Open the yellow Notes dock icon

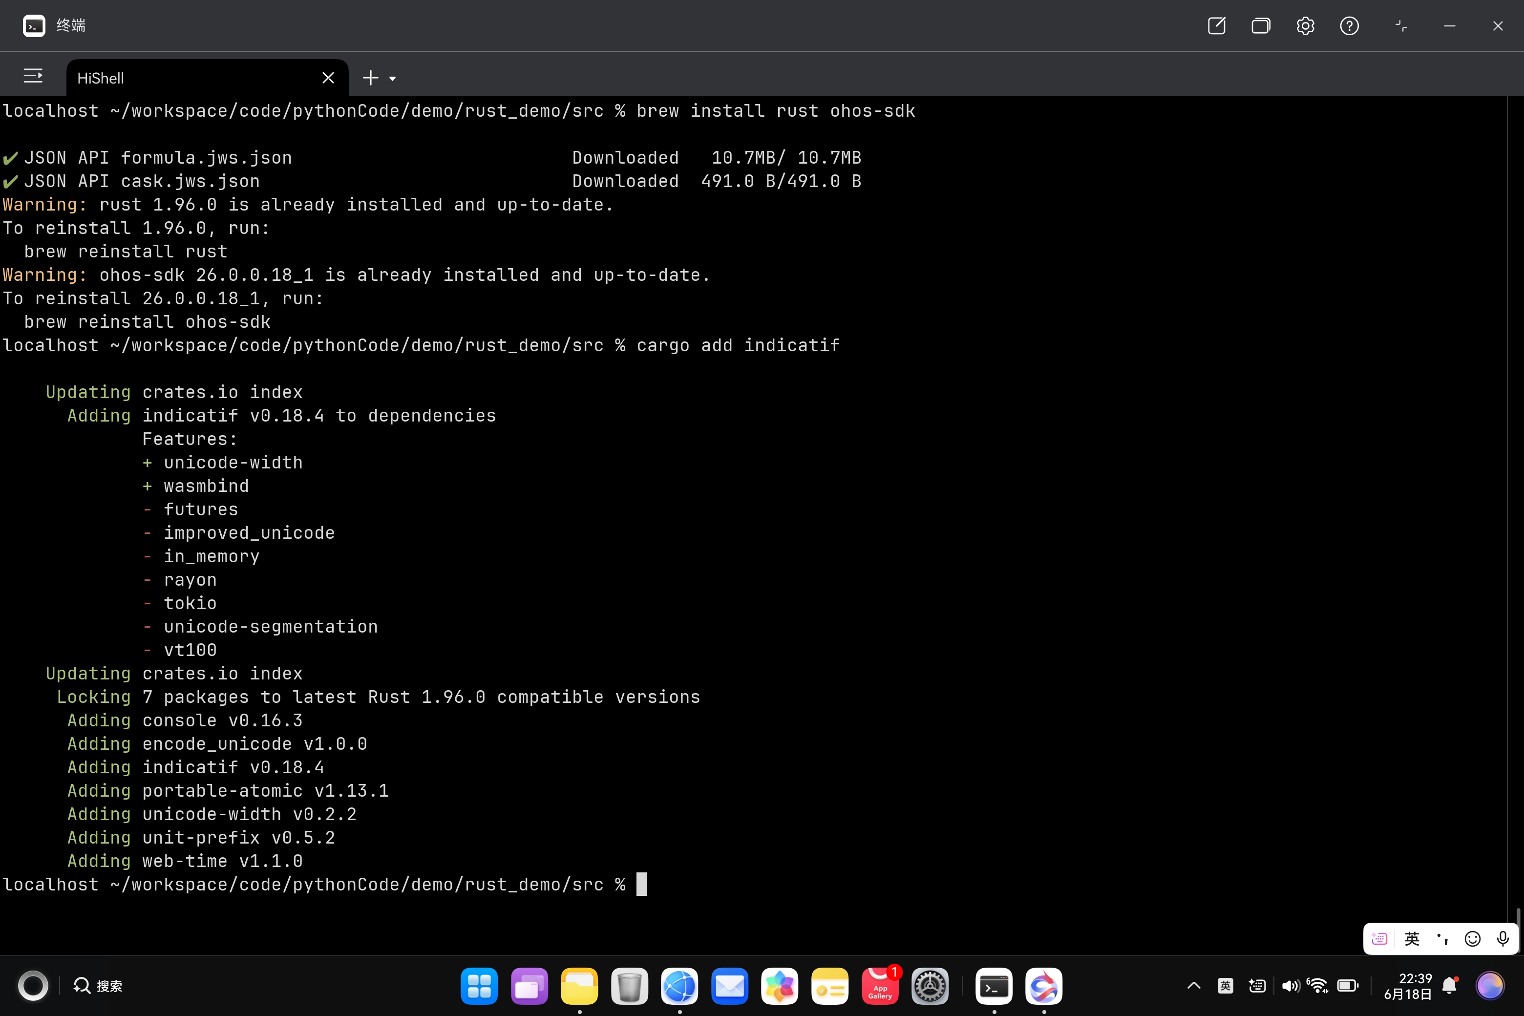(x=829, y=986)
